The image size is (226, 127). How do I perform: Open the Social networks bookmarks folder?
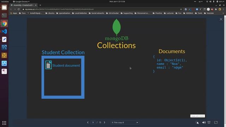(x=96, y=13)
